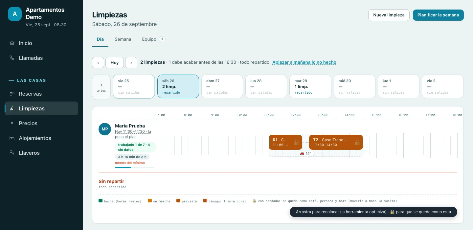Toggle the padlock on the R1 cleaning block

point(297,142)
